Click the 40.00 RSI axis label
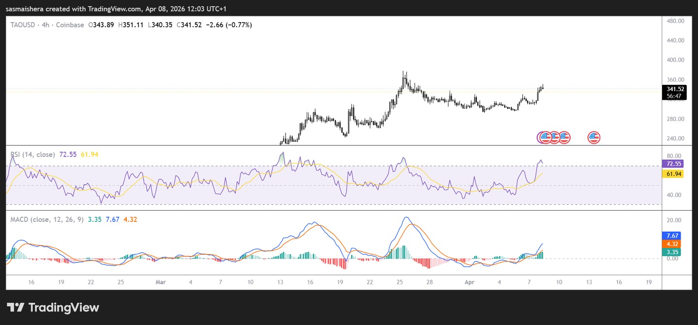This screenshot has height=325, width=698. 674,195
